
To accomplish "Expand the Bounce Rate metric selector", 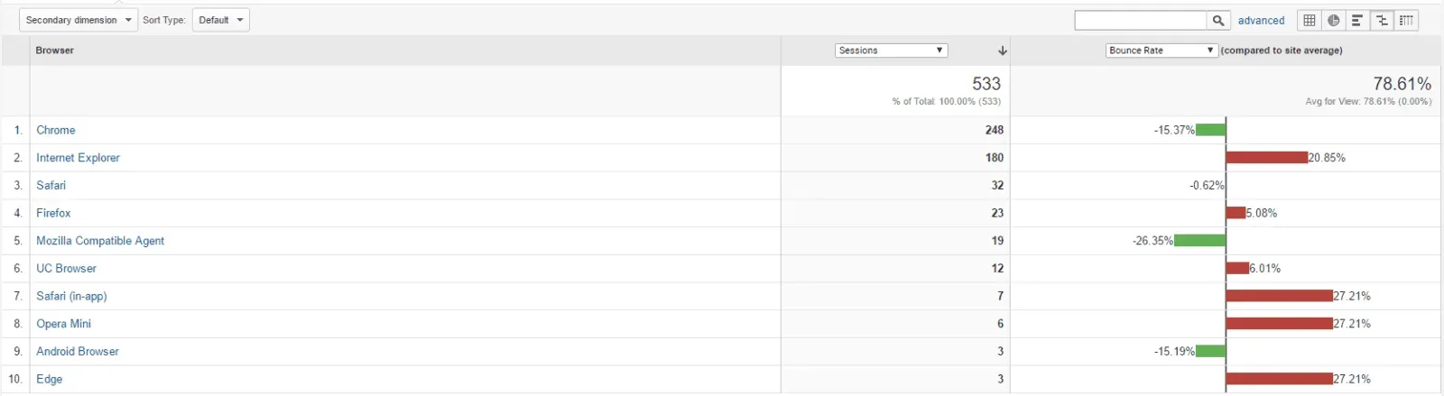I will pyautogui.click(x=1162, y=51).
